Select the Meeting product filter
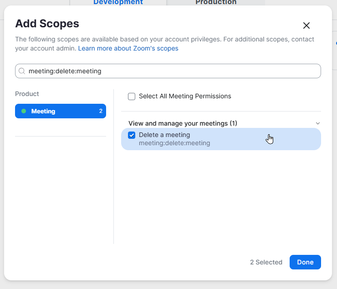This screenshot has height=289, width=337. (x=61, y=111)
